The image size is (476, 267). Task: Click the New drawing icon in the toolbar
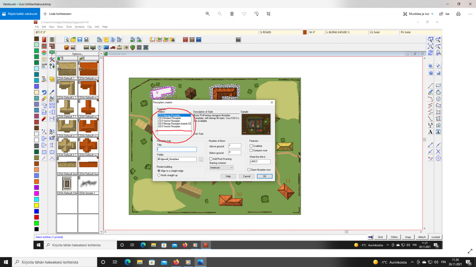point(66,40)
